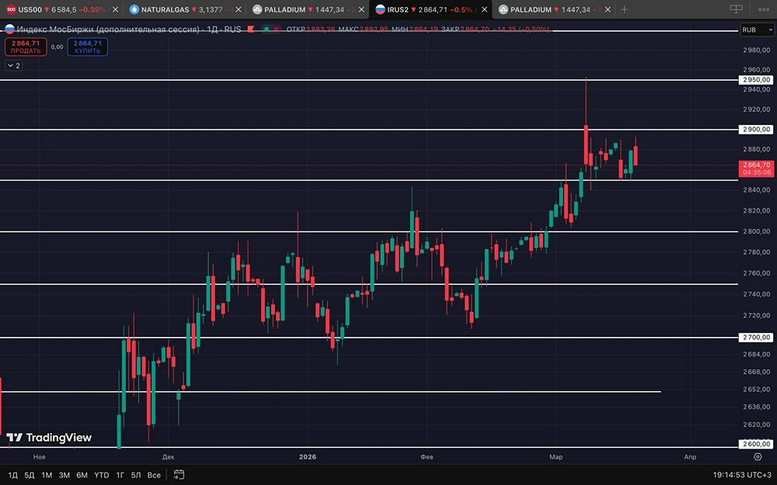The image size is (777, 485).
Task: Set the range to 5Л
Action: coord(136,475)
